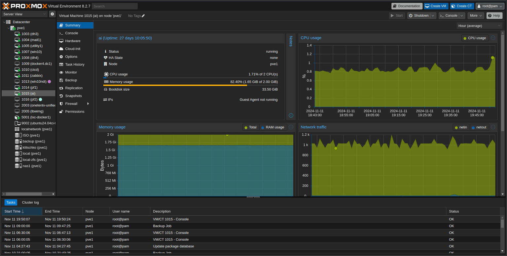Click the Documentation button
Viewport: 507px width, 256px height.
(407, 6)
